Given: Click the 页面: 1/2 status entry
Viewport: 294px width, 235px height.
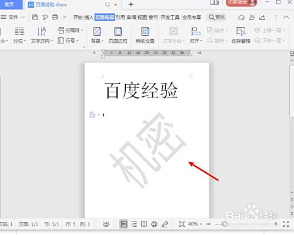Looking at the screenshot, I should coord(28,224).
